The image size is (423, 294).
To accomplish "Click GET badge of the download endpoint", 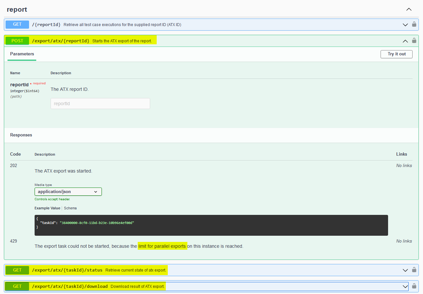I will click(17, 286).
